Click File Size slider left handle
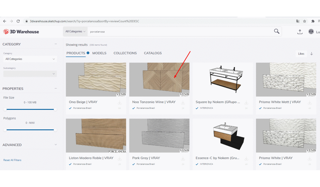The height and width of the screenshot is (187, 320). pyautogui.click(x=5, y=109)
